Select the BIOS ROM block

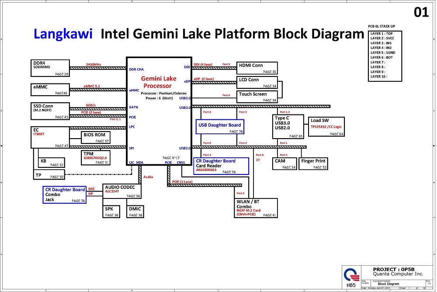[96, 138]
